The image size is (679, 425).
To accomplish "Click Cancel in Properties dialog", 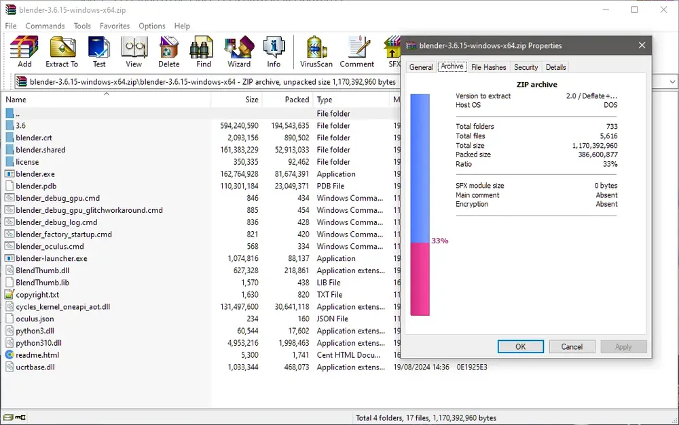I will 572,347.
